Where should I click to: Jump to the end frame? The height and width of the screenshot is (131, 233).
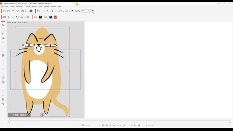point(118,126)
